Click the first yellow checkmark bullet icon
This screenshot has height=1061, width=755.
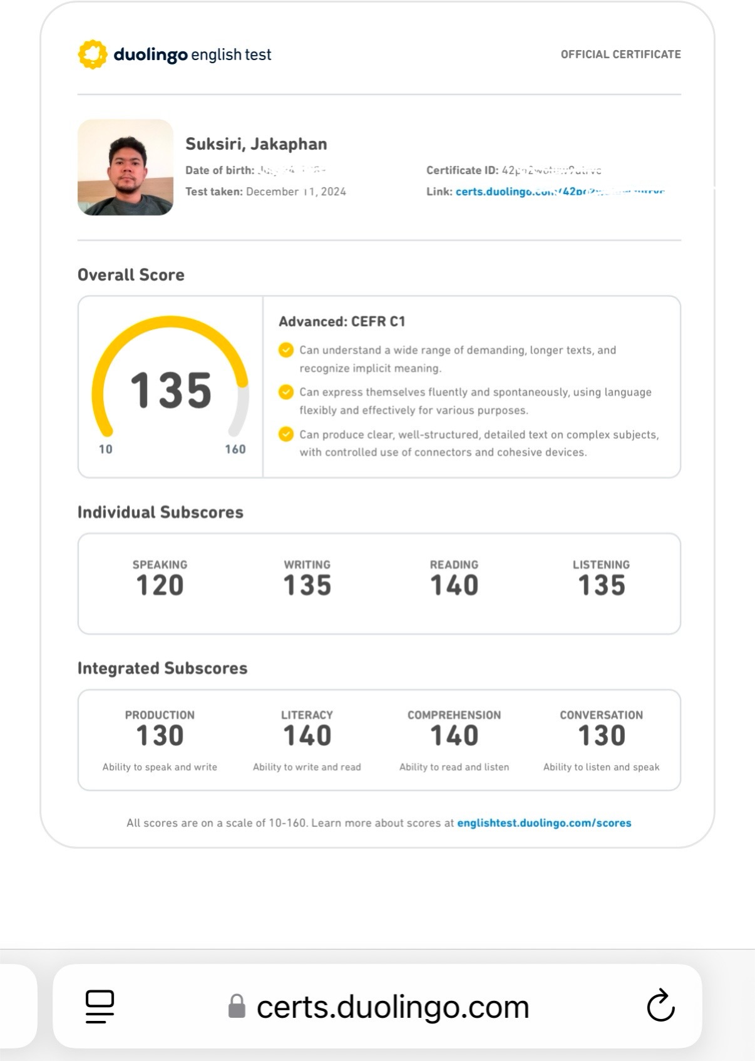(286, 350)
